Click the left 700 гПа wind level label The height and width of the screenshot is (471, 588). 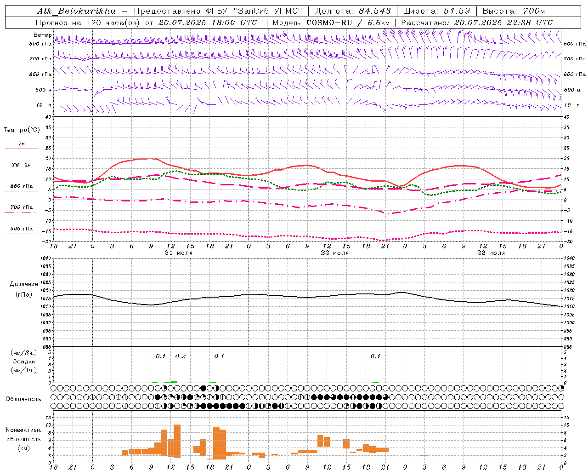(40, 59)
